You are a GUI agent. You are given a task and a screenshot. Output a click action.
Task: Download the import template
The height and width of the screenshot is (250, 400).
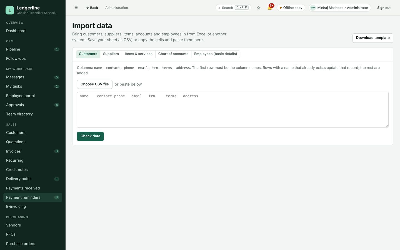(373, 38)
